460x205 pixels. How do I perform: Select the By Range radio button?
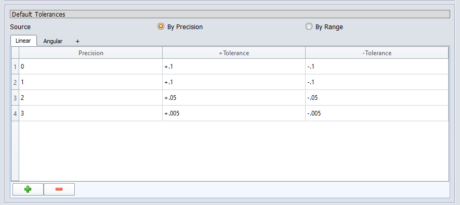309,27
